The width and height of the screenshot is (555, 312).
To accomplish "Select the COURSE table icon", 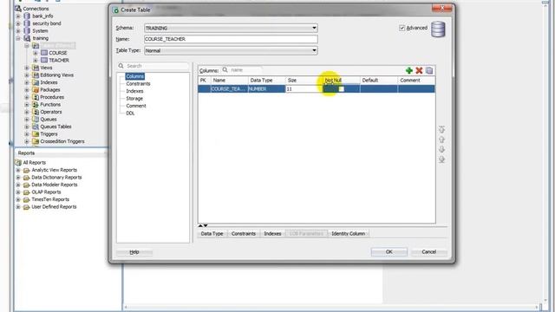I will tap(44, 53).
